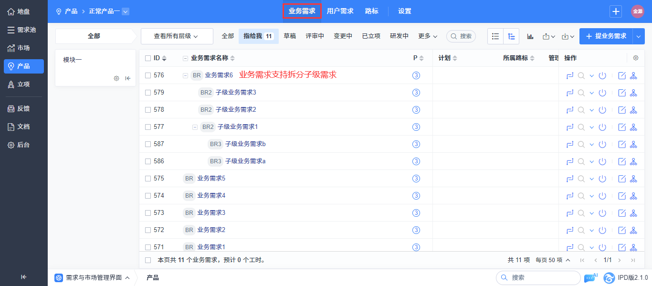Viewport: 652px width, 286px height.
Task: Switch to hierarchical tree view icon
Action: tap(511, 36)
